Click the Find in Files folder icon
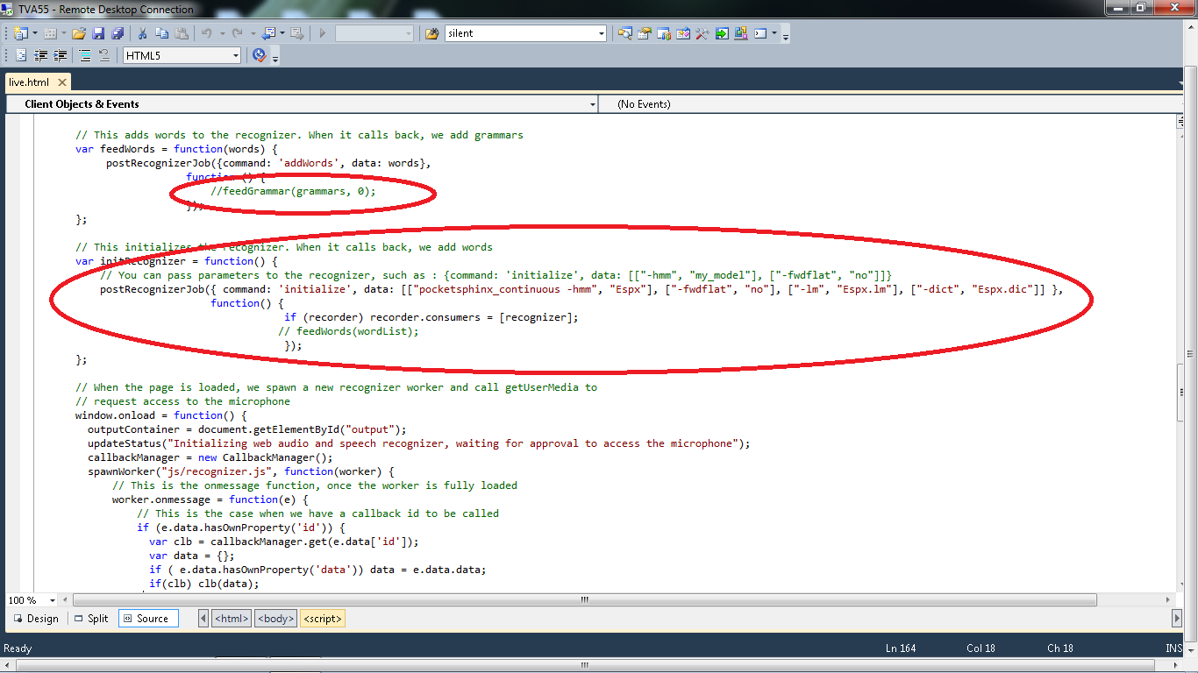 [432, 33]
